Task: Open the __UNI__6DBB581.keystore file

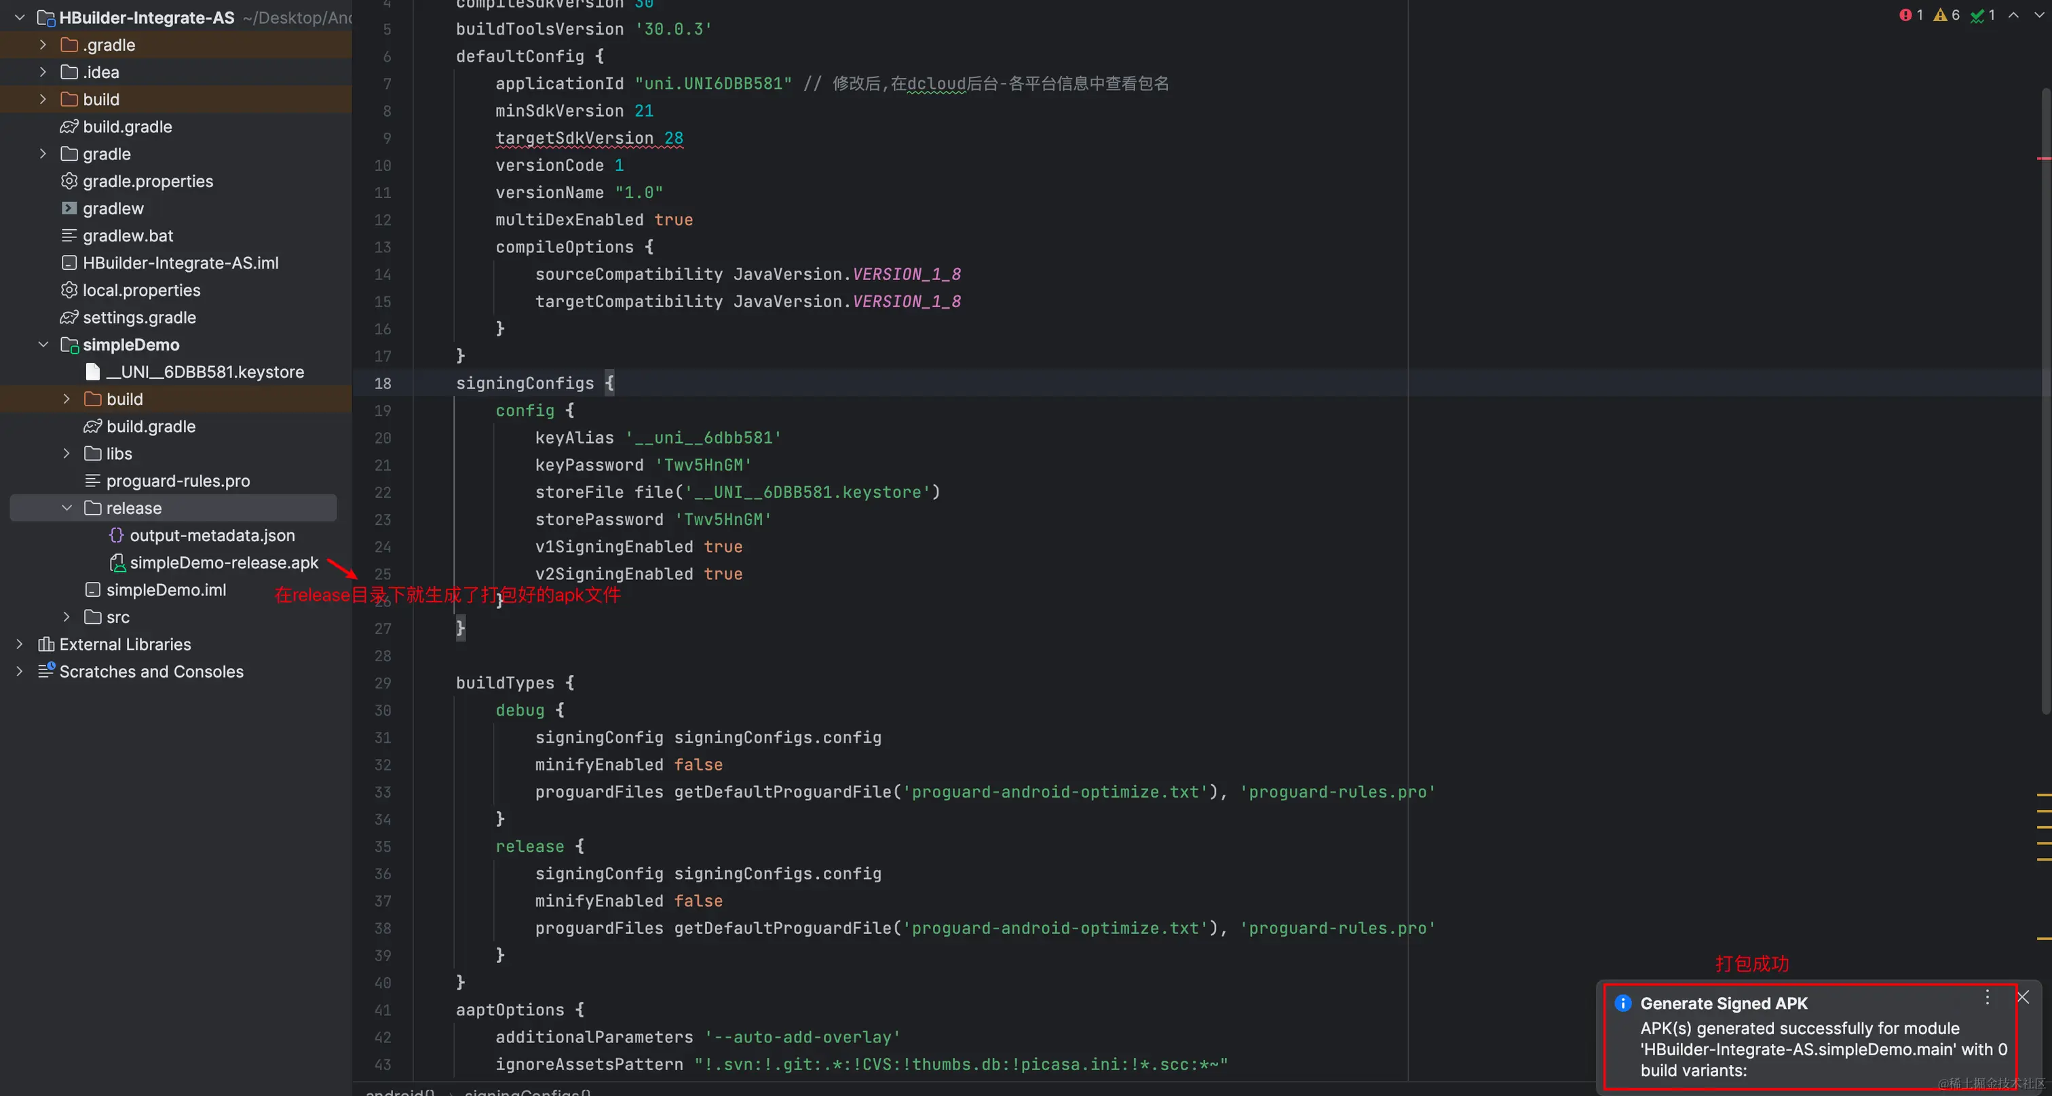Action: 205,372
